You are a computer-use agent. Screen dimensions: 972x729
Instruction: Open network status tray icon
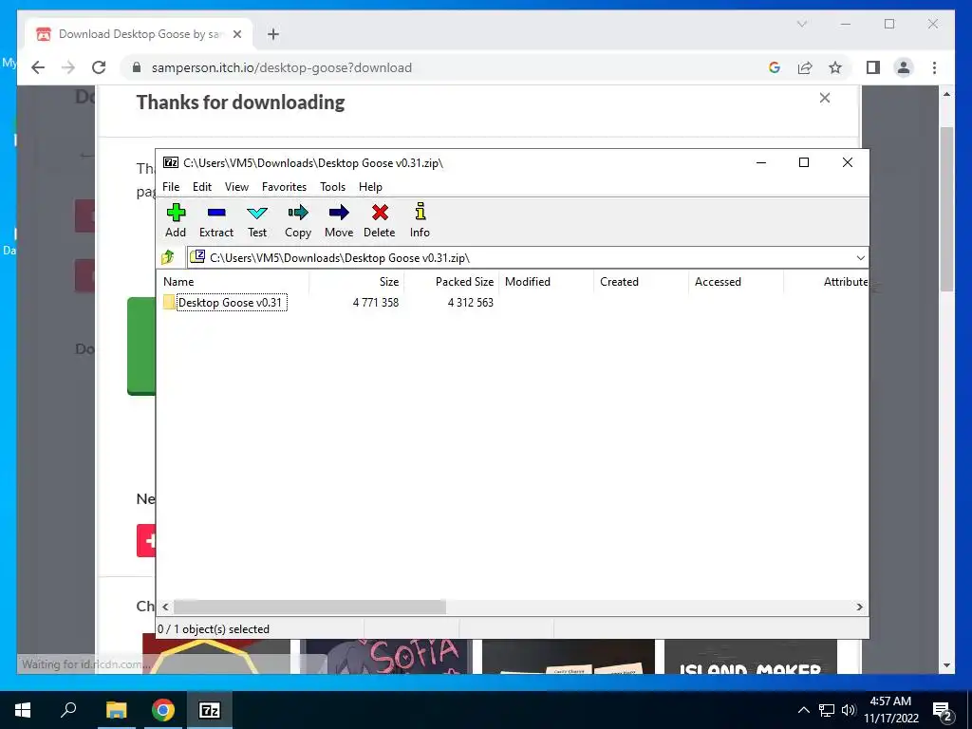click(x=827, y=710)
